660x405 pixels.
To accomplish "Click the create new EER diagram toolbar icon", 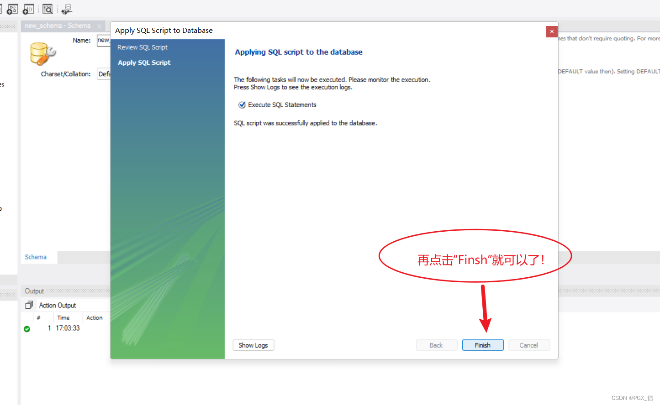I will [x=12, y=9].
